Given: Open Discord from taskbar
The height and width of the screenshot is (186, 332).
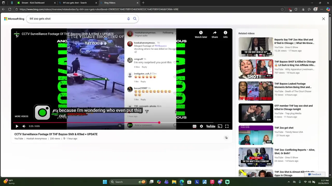Looking at the screenshot, I should (220, 182).
